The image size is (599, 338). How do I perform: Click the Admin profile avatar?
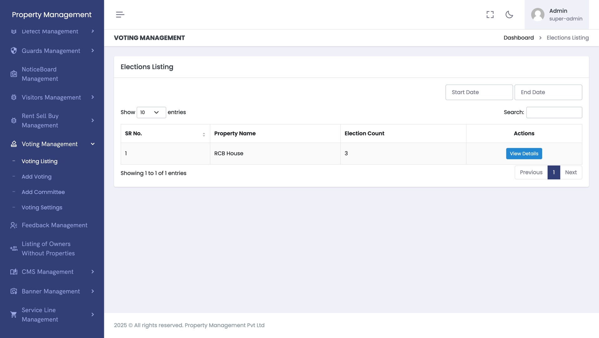point(538,15)
